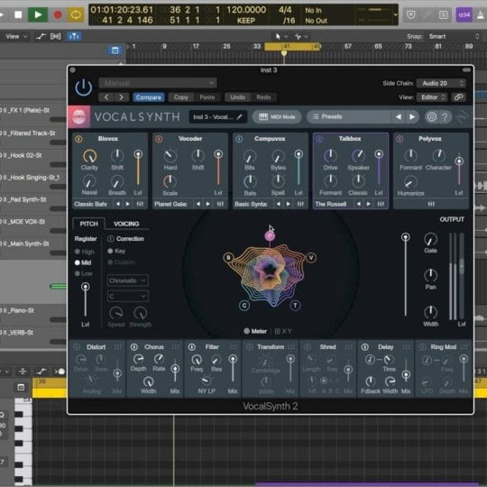Click the Output Gate knob
The height and width of the screenshot is (487, 487).
(x=430, y=240)
